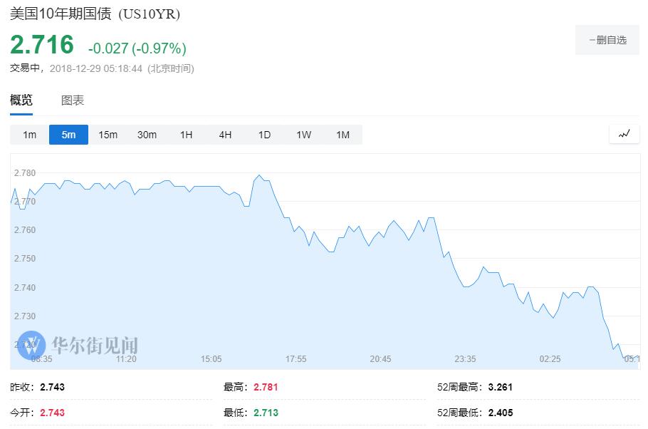Click the 最高 2.781 value
The height and width of the screenshot is (429, 648).
[266, 387]
